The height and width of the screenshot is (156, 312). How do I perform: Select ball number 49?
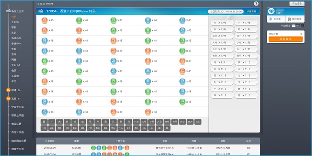(x=183, y=101)
